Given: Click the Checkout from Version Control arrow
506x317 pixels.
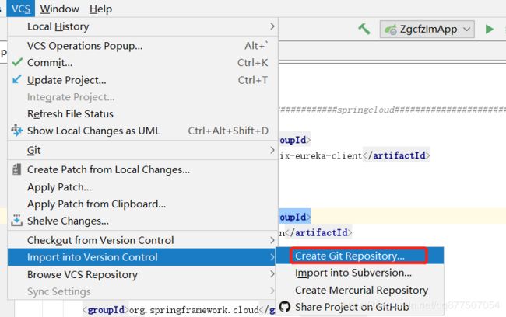Looking at the screenshot, I should [272, 240].
